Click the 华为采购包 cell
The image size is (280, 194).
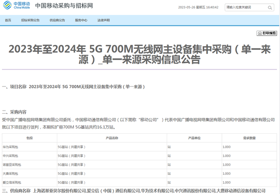pyautogui.click(x=30, y=147)
